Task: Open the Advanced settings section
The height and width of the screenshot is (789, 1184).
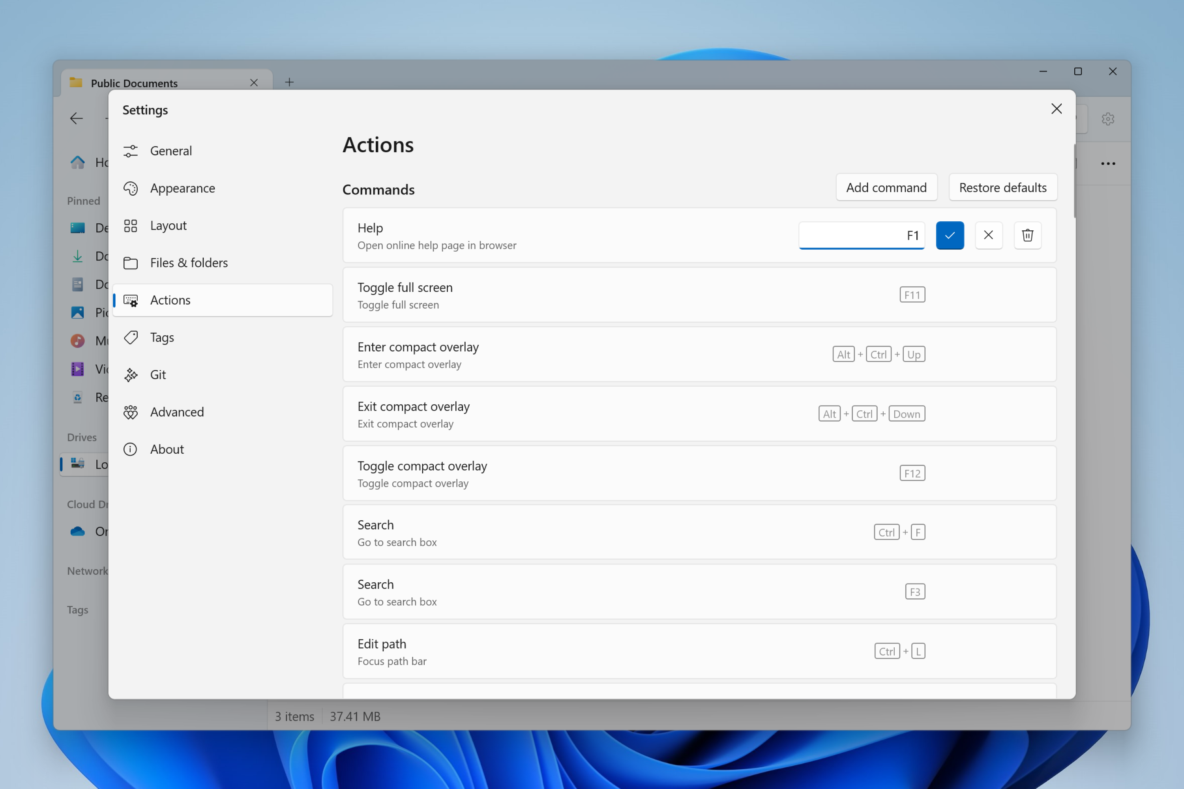Action: 177,411
